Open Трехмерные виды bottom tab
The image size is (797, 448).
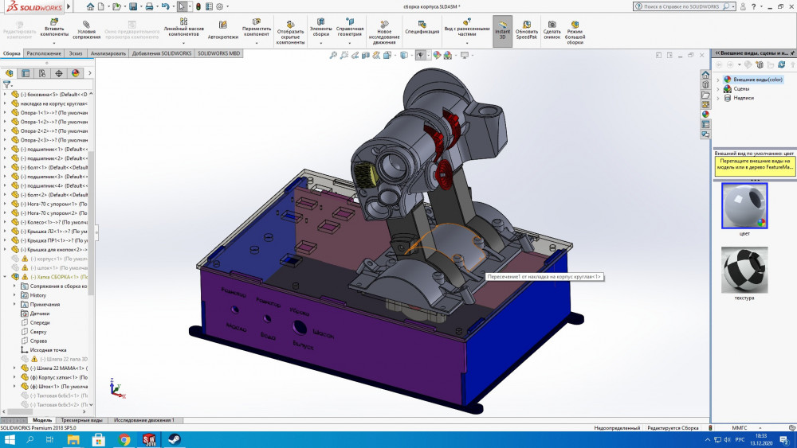[84, 420]
